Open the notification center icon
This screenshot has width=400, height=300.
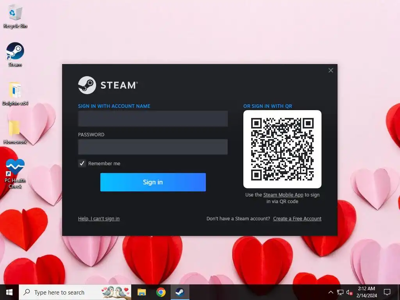pos(387,292)
